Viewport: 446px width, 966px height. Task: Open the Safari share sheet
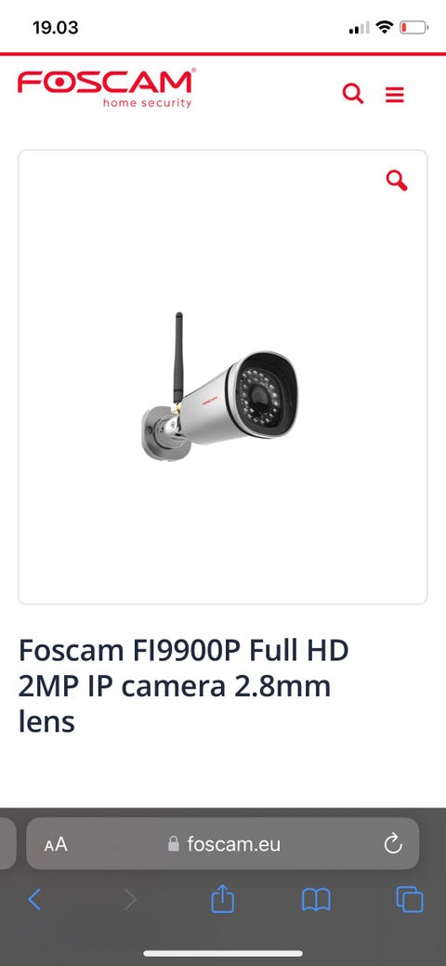222,898
